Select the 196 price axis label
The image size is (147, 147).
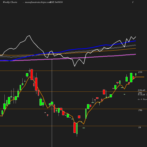(140, 110)
